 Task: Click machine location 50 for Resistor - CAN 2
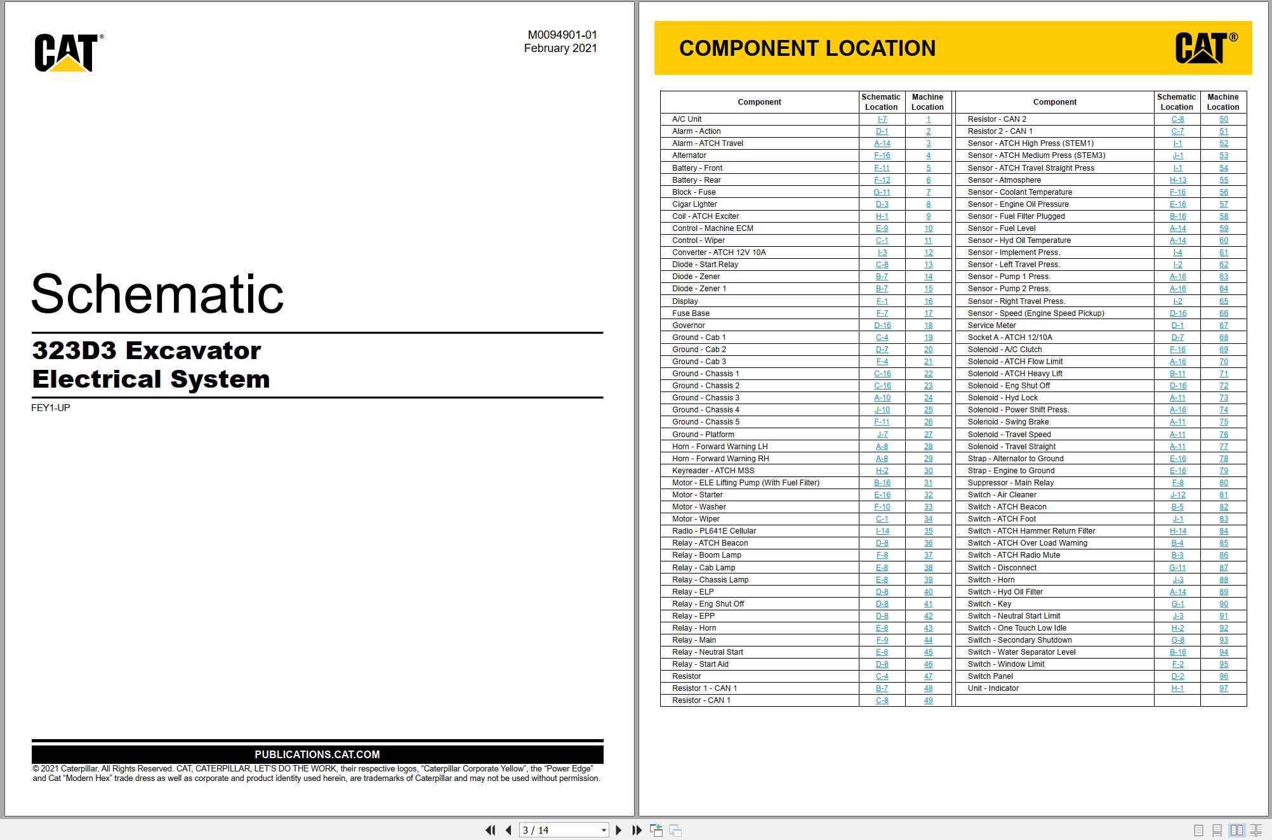click(x=1223, y=119)
